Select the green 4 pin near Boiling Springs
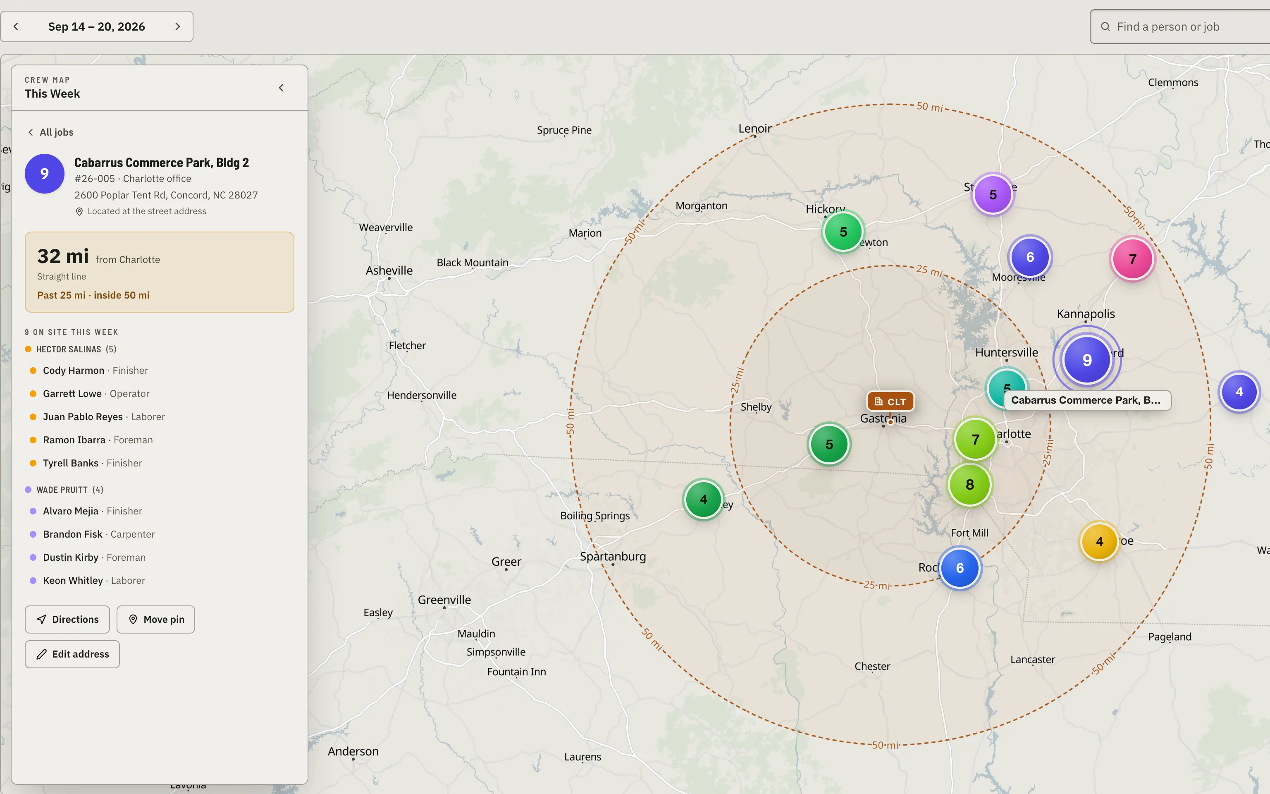Viewport: 1270px width, 794px height. click(704, 499)
